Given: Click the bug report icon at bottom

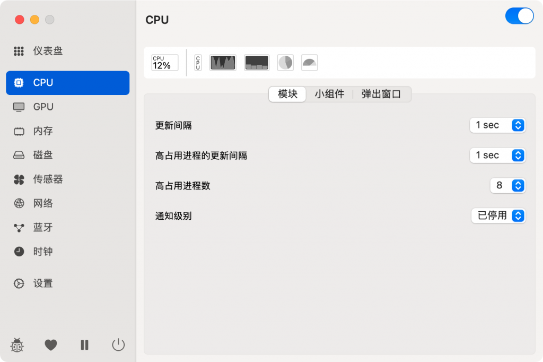Looking at the screenshot, I should click(16, 345).
